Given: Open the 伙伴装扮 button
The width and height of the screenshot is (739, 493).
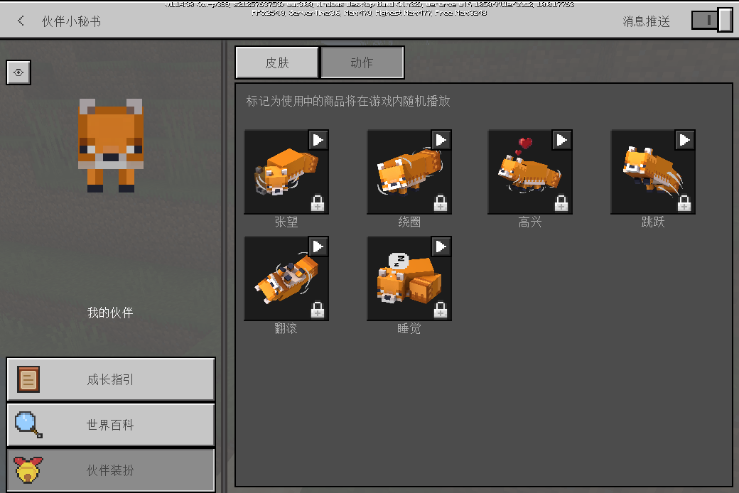Looking at the screenshot, I should click(111, 470).
